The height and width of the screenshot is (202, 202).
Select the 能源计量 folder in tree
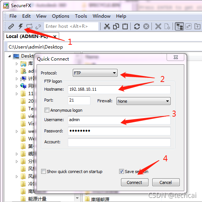[34, 199]
